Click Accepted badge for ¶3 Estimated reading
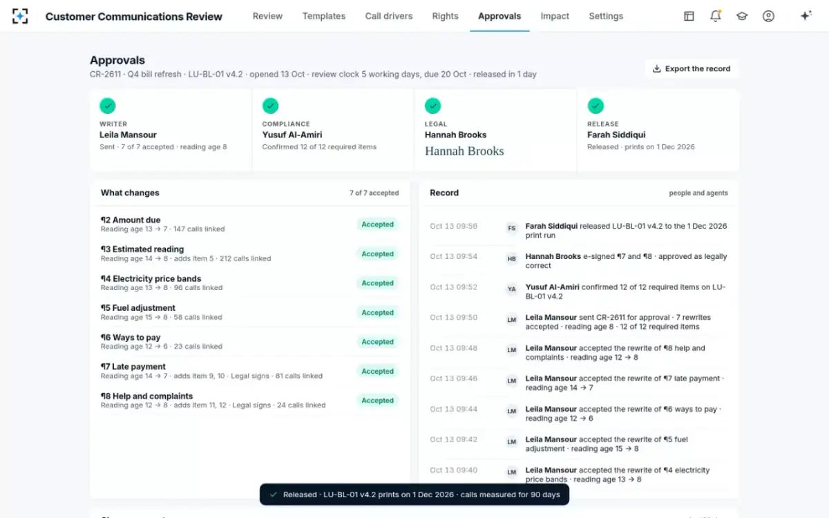Viewport: 829px width, 518px height. [377, 253]
